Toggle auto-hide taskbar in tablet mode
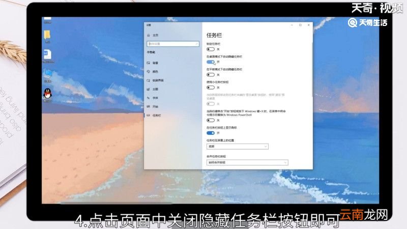 click(x=211, y=75)
